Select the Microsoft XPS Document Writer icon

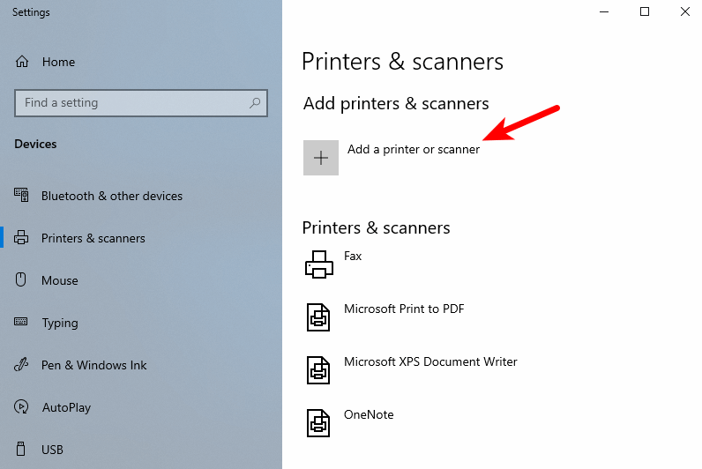318,370
